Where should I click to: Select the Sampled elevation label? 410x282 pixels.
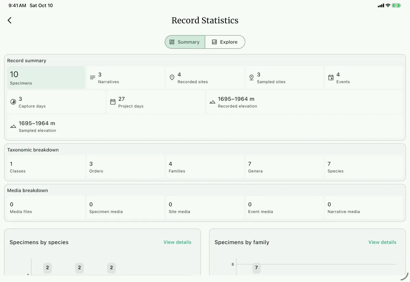(x=37, y=130)
